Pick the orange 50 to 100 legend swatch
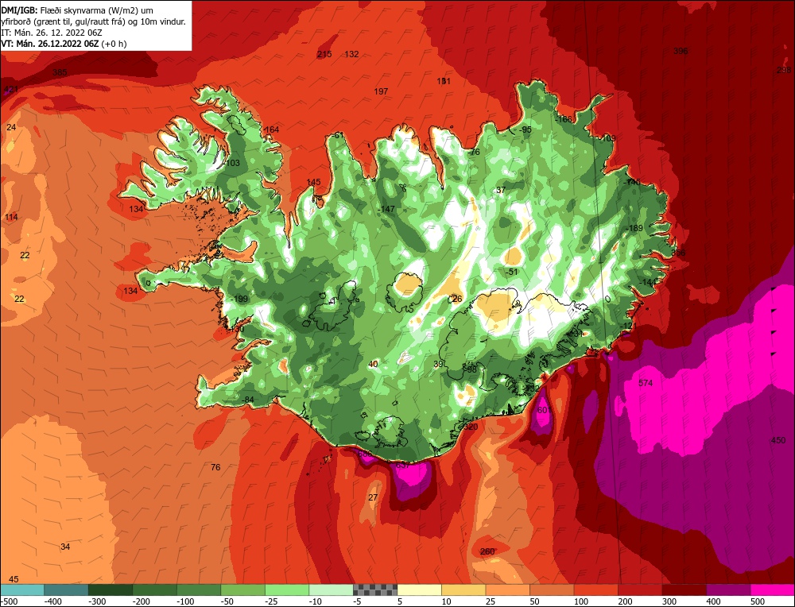 tap(552, 590)
